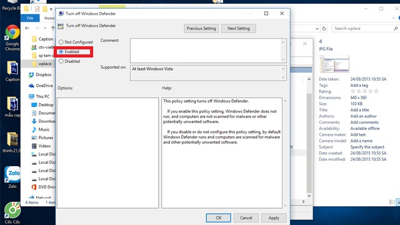The height and width of the screenshot is (225, 400).
Task: Open the Zalo desktop shortcut
Action: (x=12, y=177)
